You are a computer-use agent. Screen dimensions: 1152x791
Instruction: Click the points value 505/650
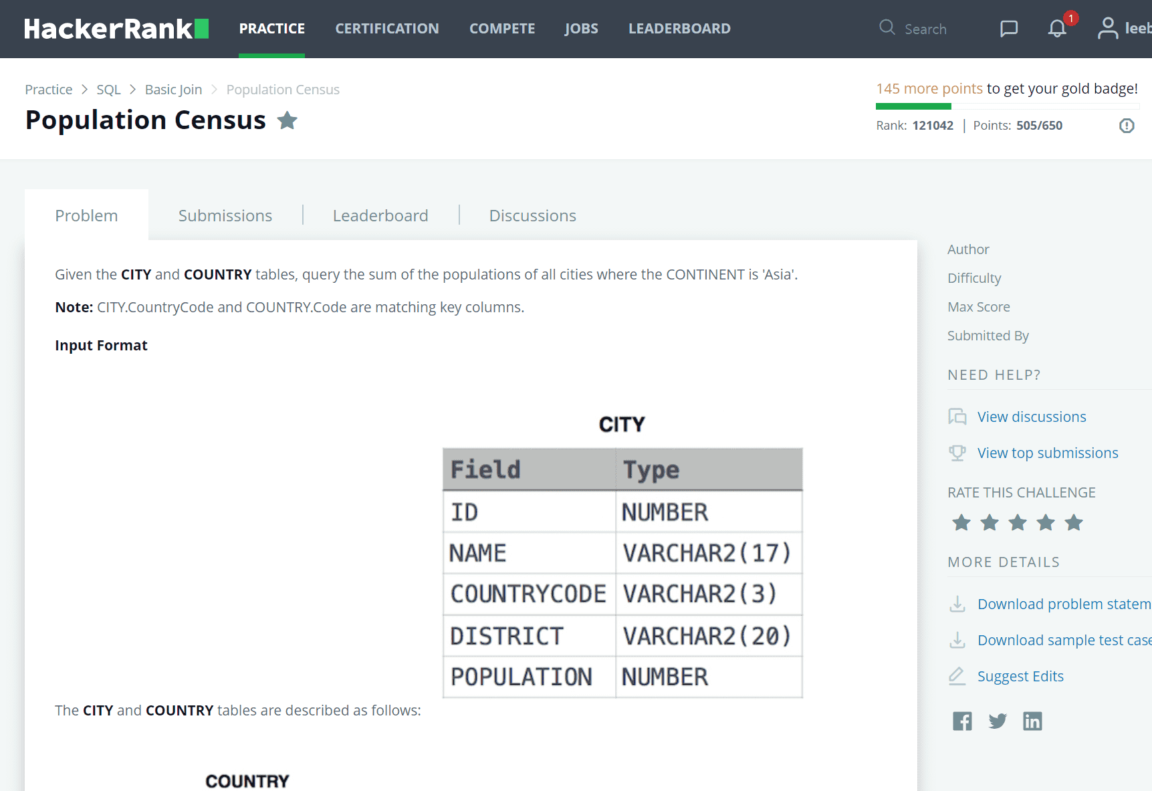(x=1039, y=126)
